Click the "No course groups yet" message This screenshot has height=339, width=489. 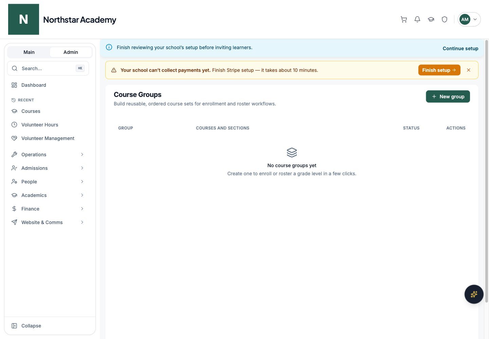pyautogui.click(x=292, y=165)
